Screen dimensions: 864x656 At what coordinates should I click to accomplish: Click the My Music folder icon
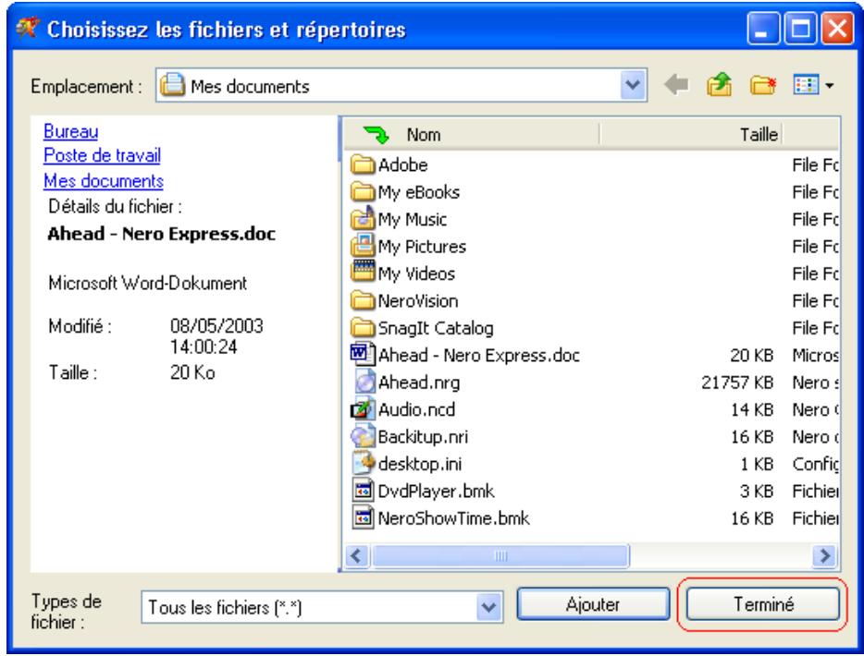363,218
